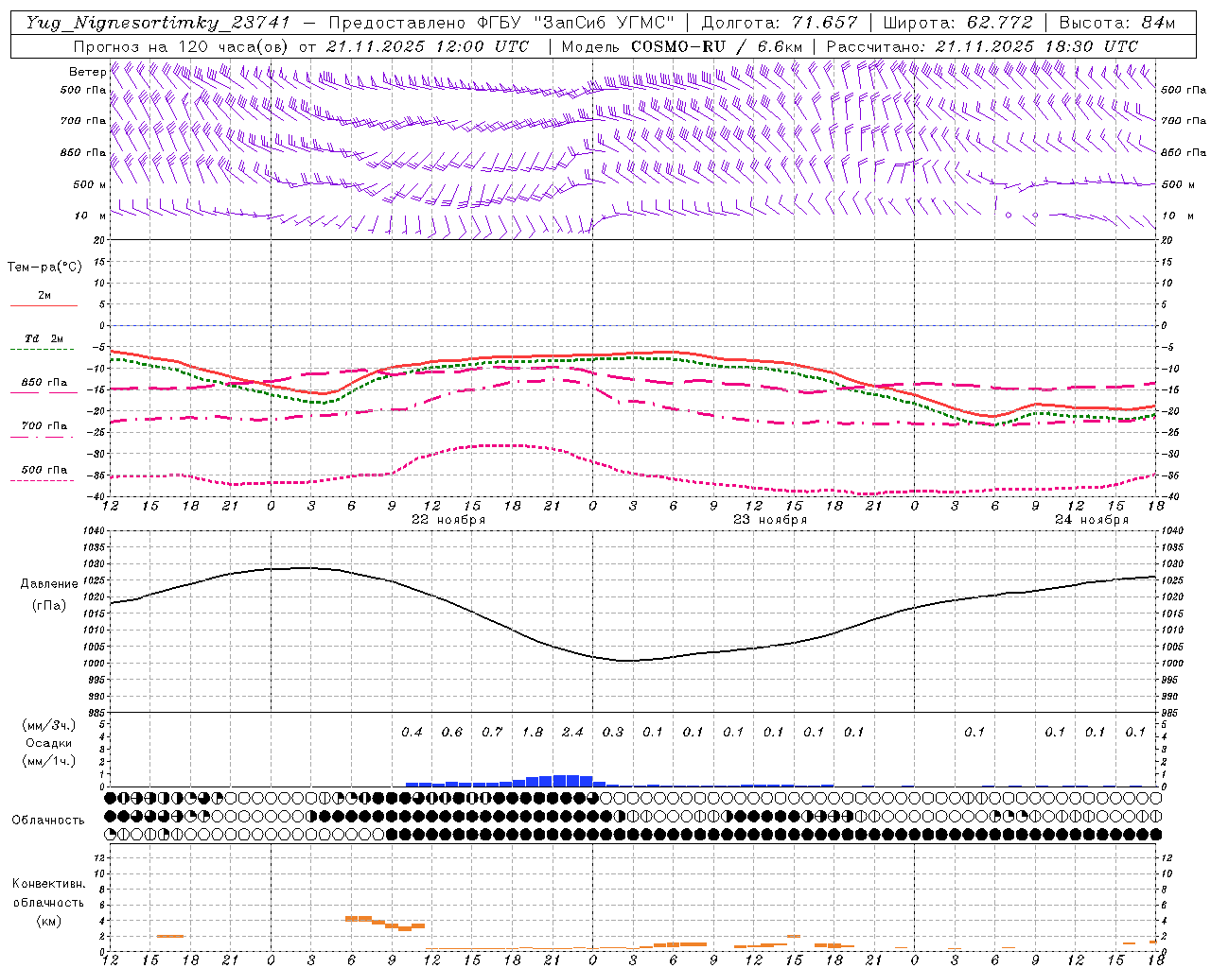The width and height of the screenshot is (1211, 968).
Task: Click the 10 м wind level label on left
Action: coord(91,216)
